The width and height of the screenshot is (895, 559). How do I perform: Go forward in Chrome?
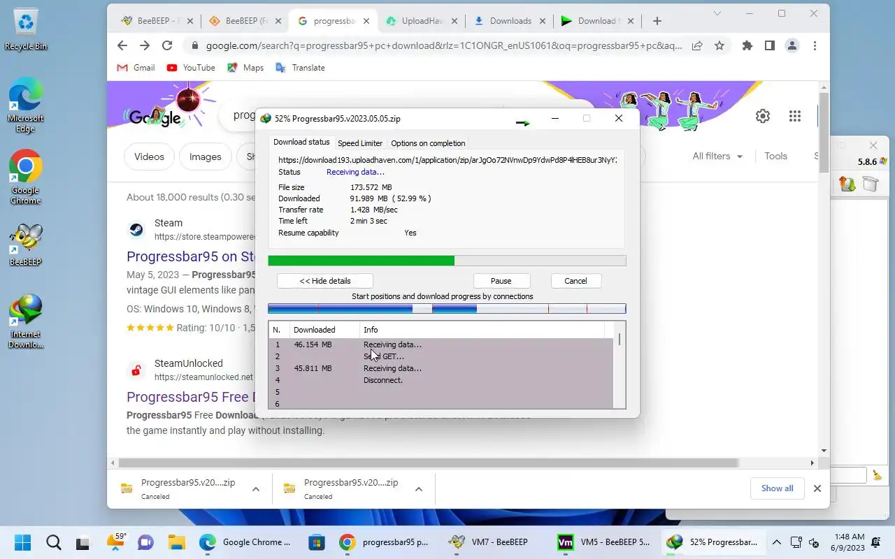pyautogui.click(x=145, y=45)
